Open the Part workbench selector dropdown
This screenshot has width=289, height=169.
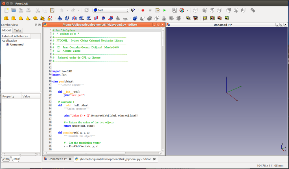[x=111, y=10]
